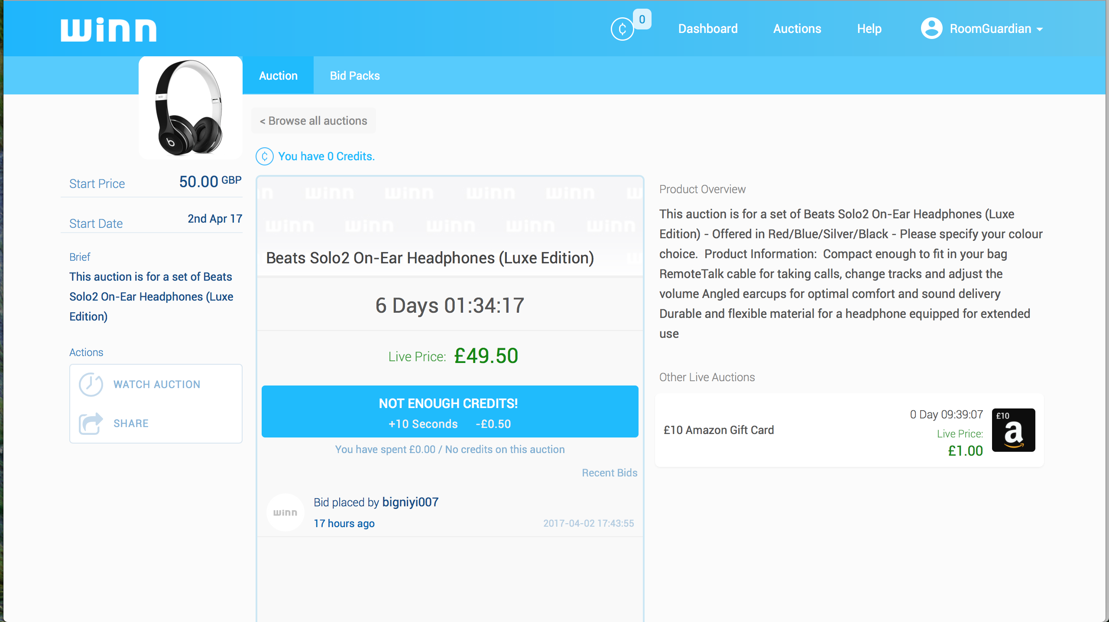
Task: Click the live price £49.50
Action: [486, 356]
